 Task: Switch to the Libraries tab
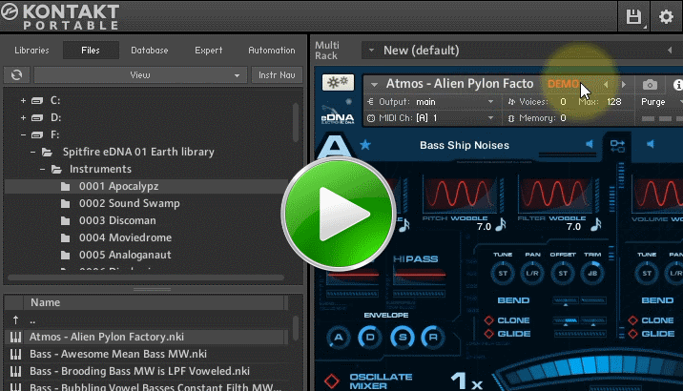point(32,51)
